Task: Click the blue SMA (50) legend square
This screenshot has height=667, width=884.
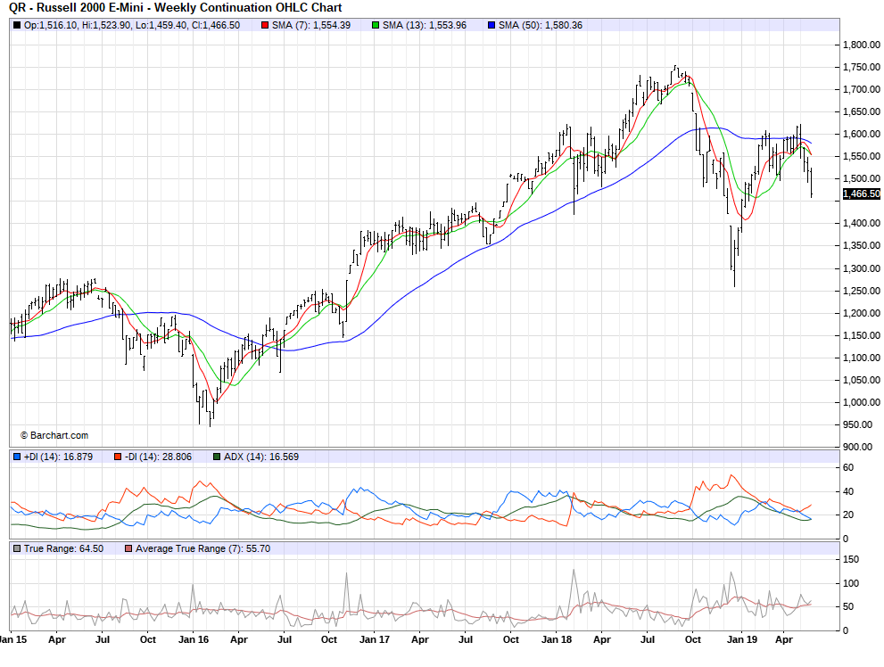Action: tap(493, 25)
